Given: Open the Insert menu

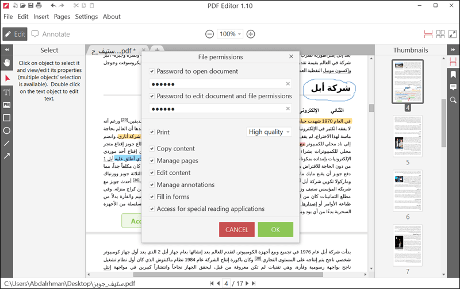Looking at the screenshot, I should (41, 17).
